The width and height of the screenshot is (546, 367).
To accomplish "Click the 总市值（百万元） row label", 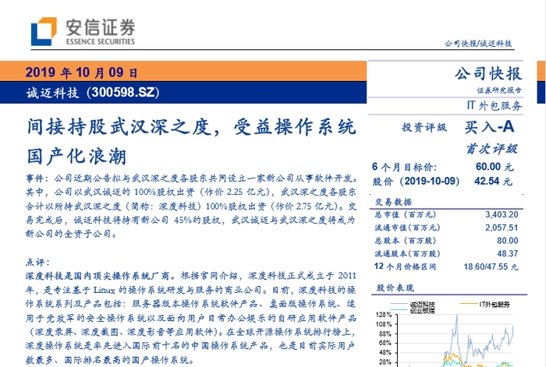I will [x=406, y=214].
